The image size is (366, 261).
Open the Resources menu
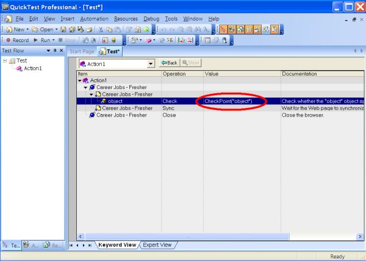click(126, 19)
